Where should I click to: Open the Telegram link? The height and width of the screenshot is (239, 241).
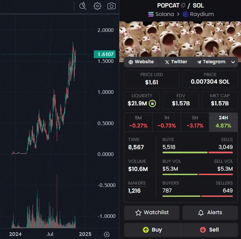point(211,62)
